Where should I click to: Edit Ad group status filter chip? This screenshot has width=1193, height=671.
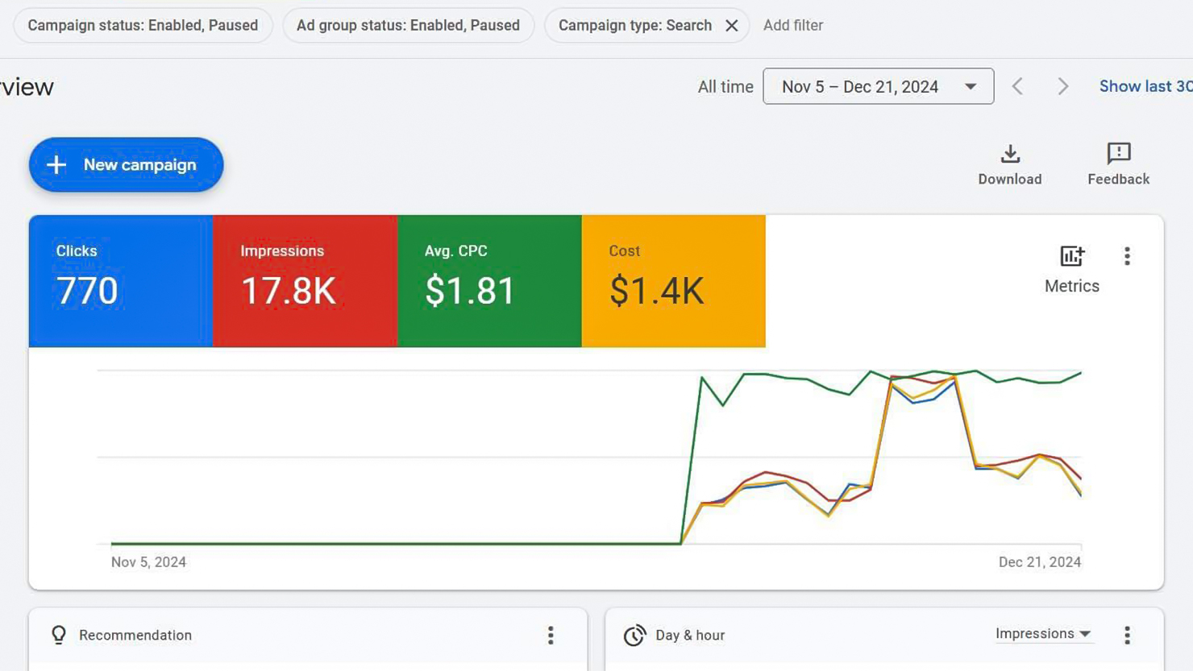[408, 26]
